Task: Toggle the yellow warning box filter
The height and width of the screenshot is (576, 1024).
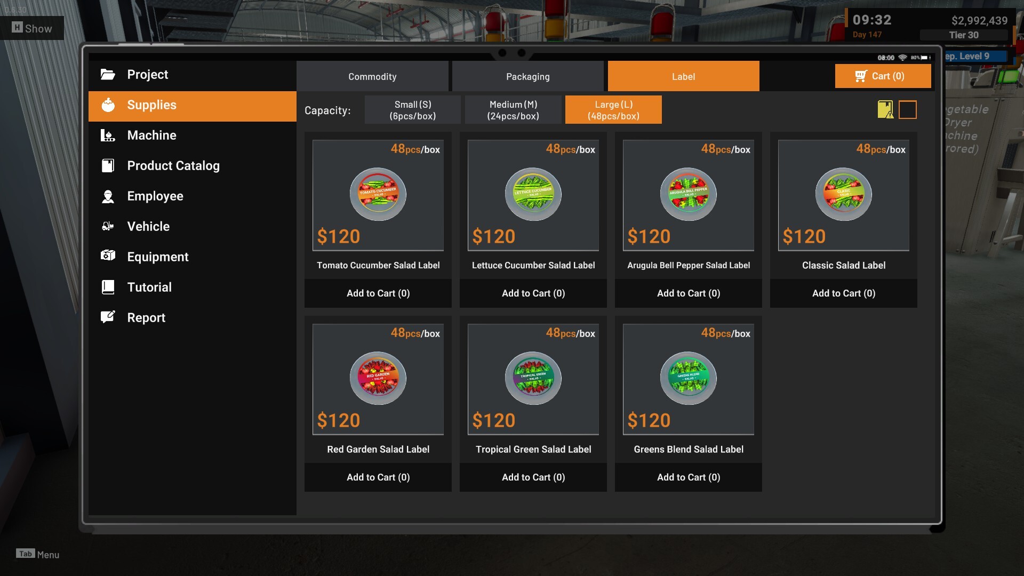Action: [x=885, y=110]
